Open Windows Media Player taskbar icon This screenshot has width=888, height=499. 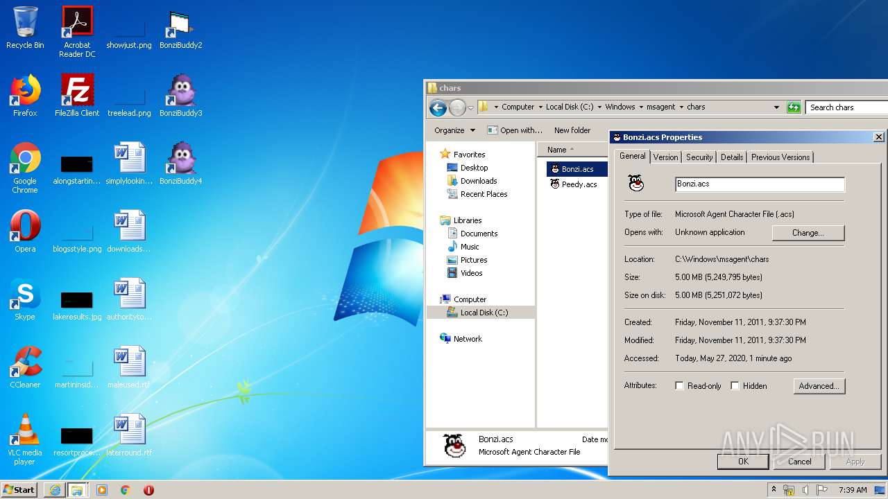(102, 490)
